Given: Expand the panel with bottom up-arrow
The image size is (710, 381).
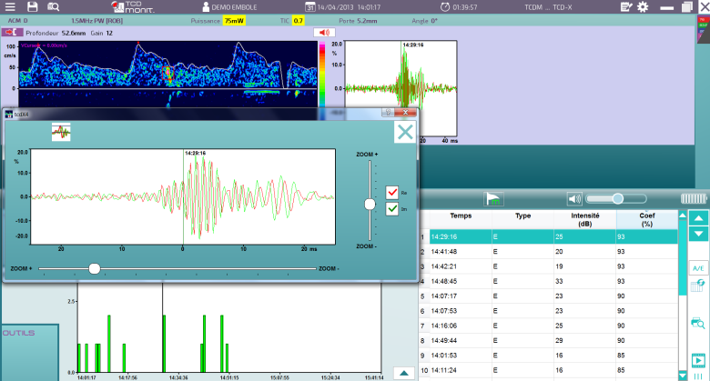Looking at the screenshot, I should coord(403,373).
